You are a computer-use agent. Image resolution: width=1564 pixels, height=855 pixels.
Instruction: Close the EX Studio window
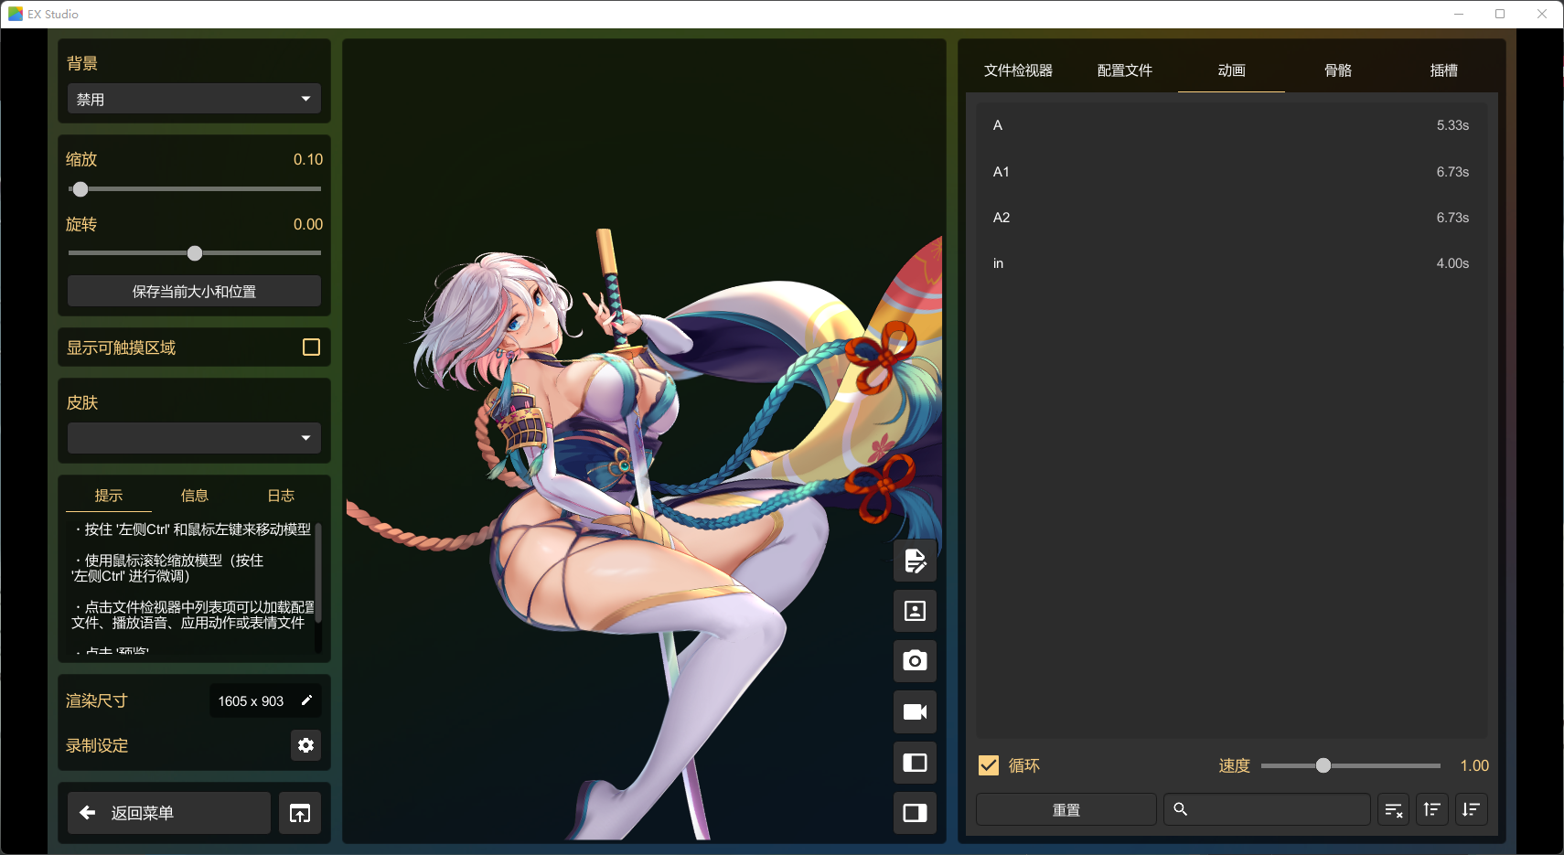click(1542, 14)
